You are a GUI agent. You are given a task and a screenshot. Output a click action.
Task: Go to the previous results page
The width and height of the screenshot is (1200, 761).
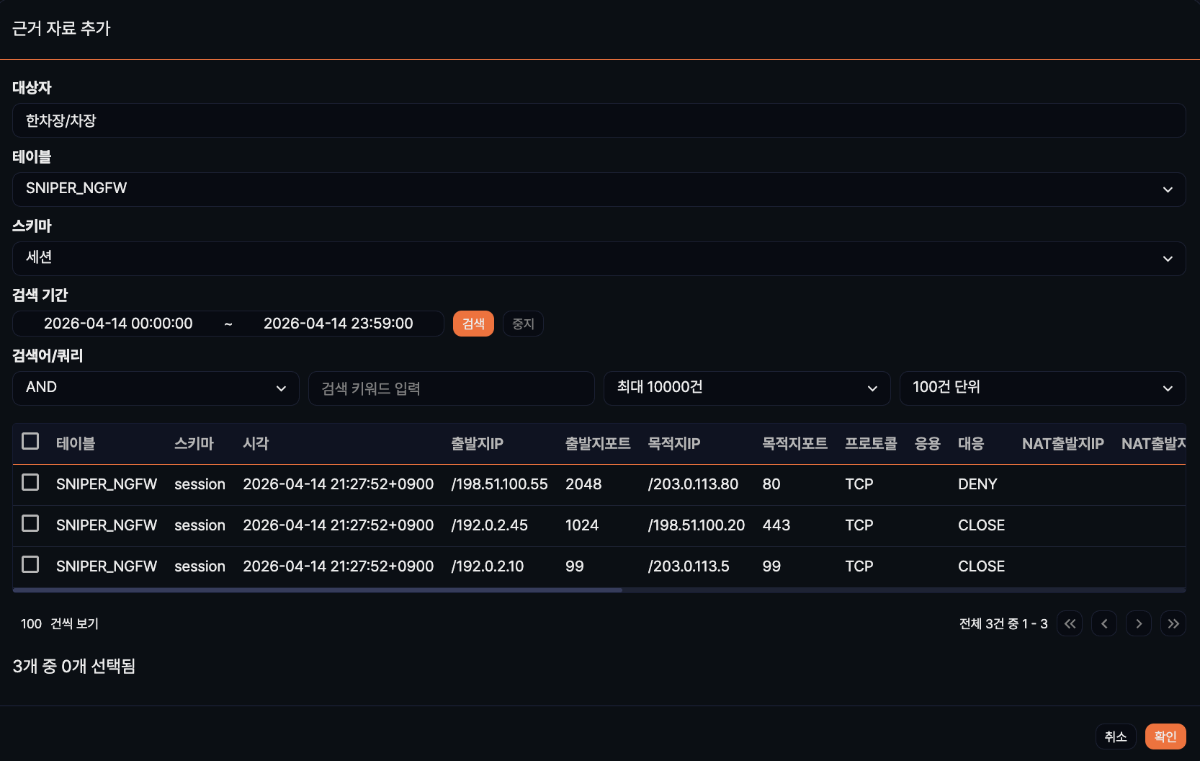coord(1104,623)
